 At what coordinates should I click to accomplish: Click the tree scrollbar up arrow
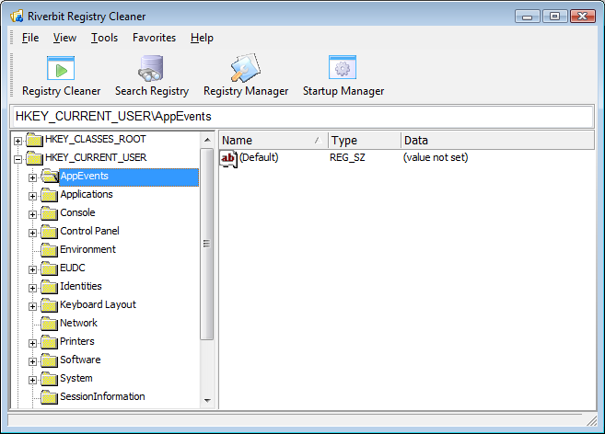tap(207, 140)
